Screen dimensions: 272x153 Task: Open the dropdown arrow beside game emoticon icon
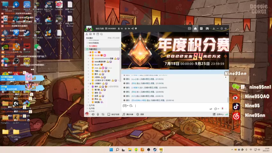pos(128,106)
